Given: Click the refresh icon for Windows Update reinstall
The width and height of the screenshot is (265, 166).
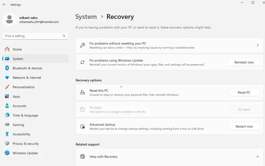Looking at the screenshot, I should tap(83, 62).
